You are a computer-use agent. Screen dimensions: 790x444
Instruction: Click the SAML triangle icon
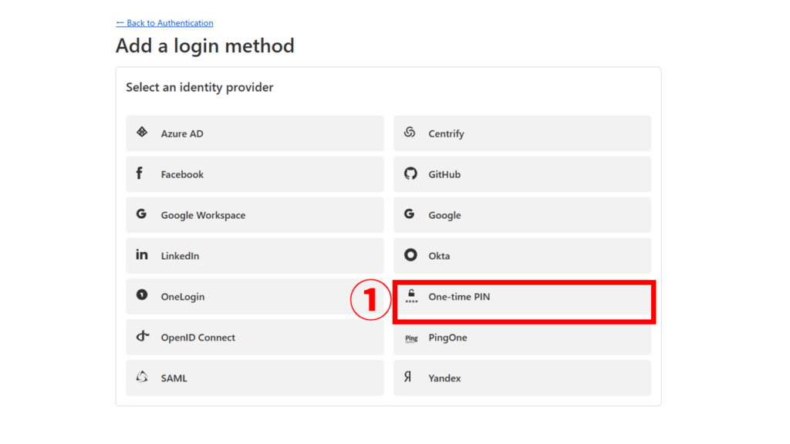coord(142,377)
